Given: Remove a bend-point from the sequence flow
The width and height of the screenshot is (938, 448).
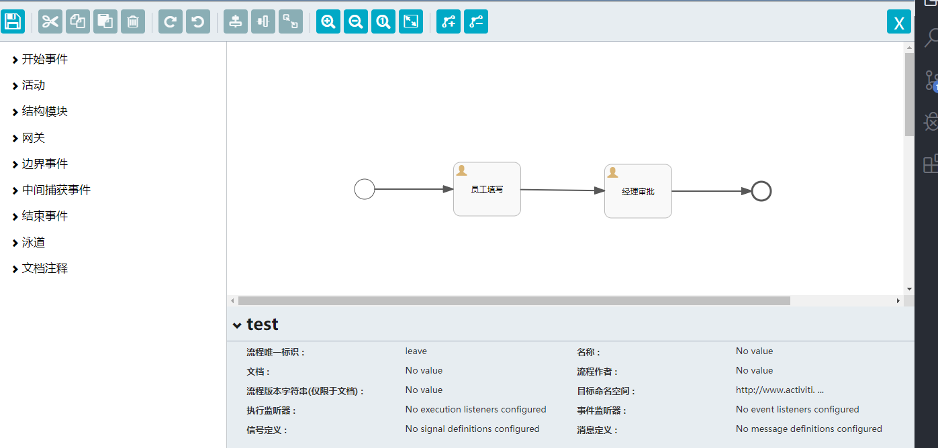Looking at the screenshot, I should coord(476,21).
